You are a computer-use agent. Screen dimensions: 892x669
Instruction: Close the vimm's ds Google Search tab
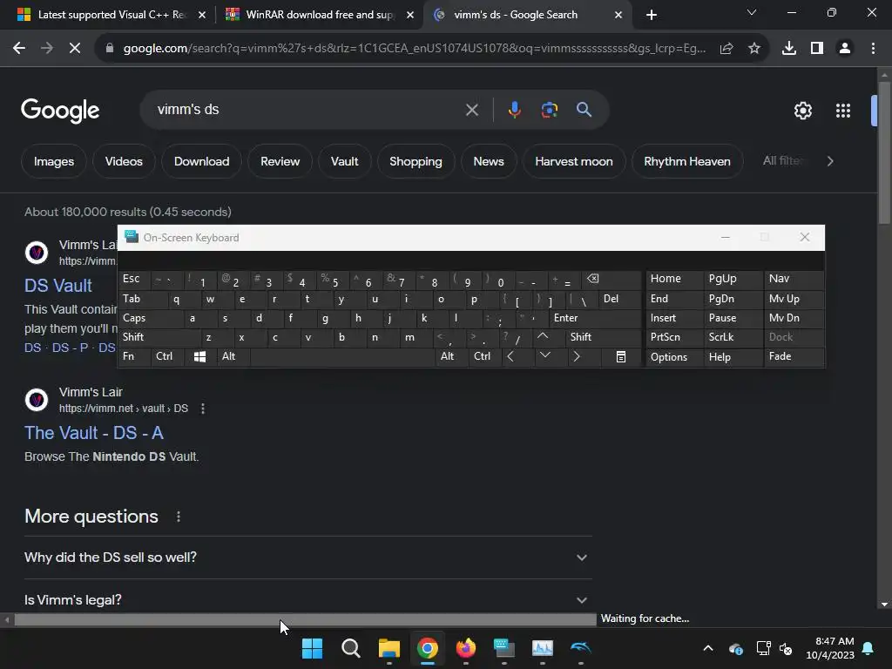[618, 15]
